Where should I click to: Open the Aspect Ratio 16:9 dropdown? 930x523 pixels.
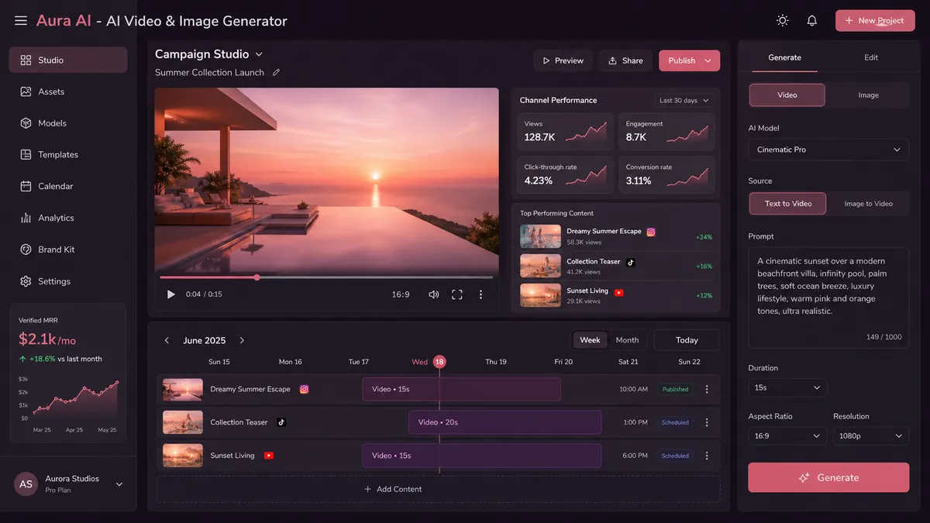tap(787, 436)
